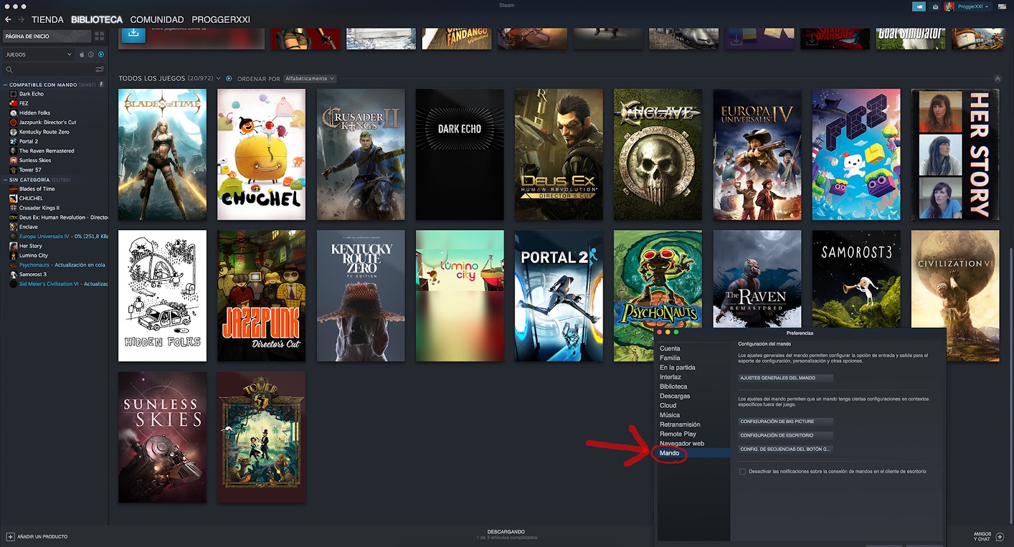Select Cuenta in Preferencias
1014x547 pixels.
(x=670, y=349)
